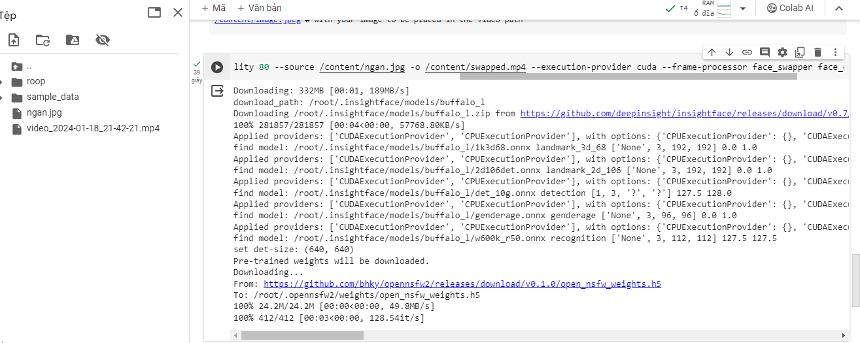Refresh the file browser folder list

(43, 41)
